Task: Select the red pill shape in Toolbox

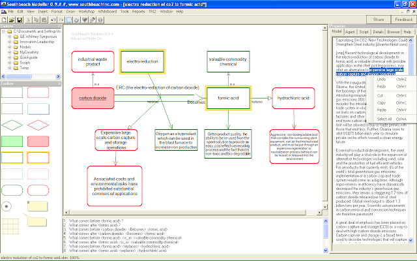Action: coord(38,190)
